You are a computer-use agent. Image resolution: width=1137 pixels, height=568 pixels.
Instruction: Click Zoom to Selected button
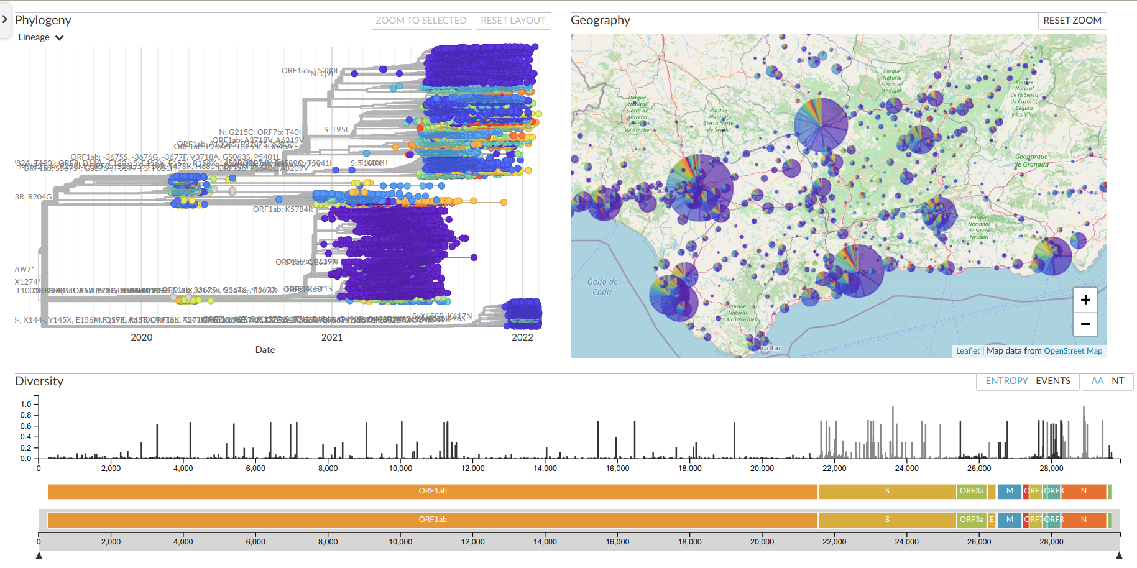coord(421,21)
